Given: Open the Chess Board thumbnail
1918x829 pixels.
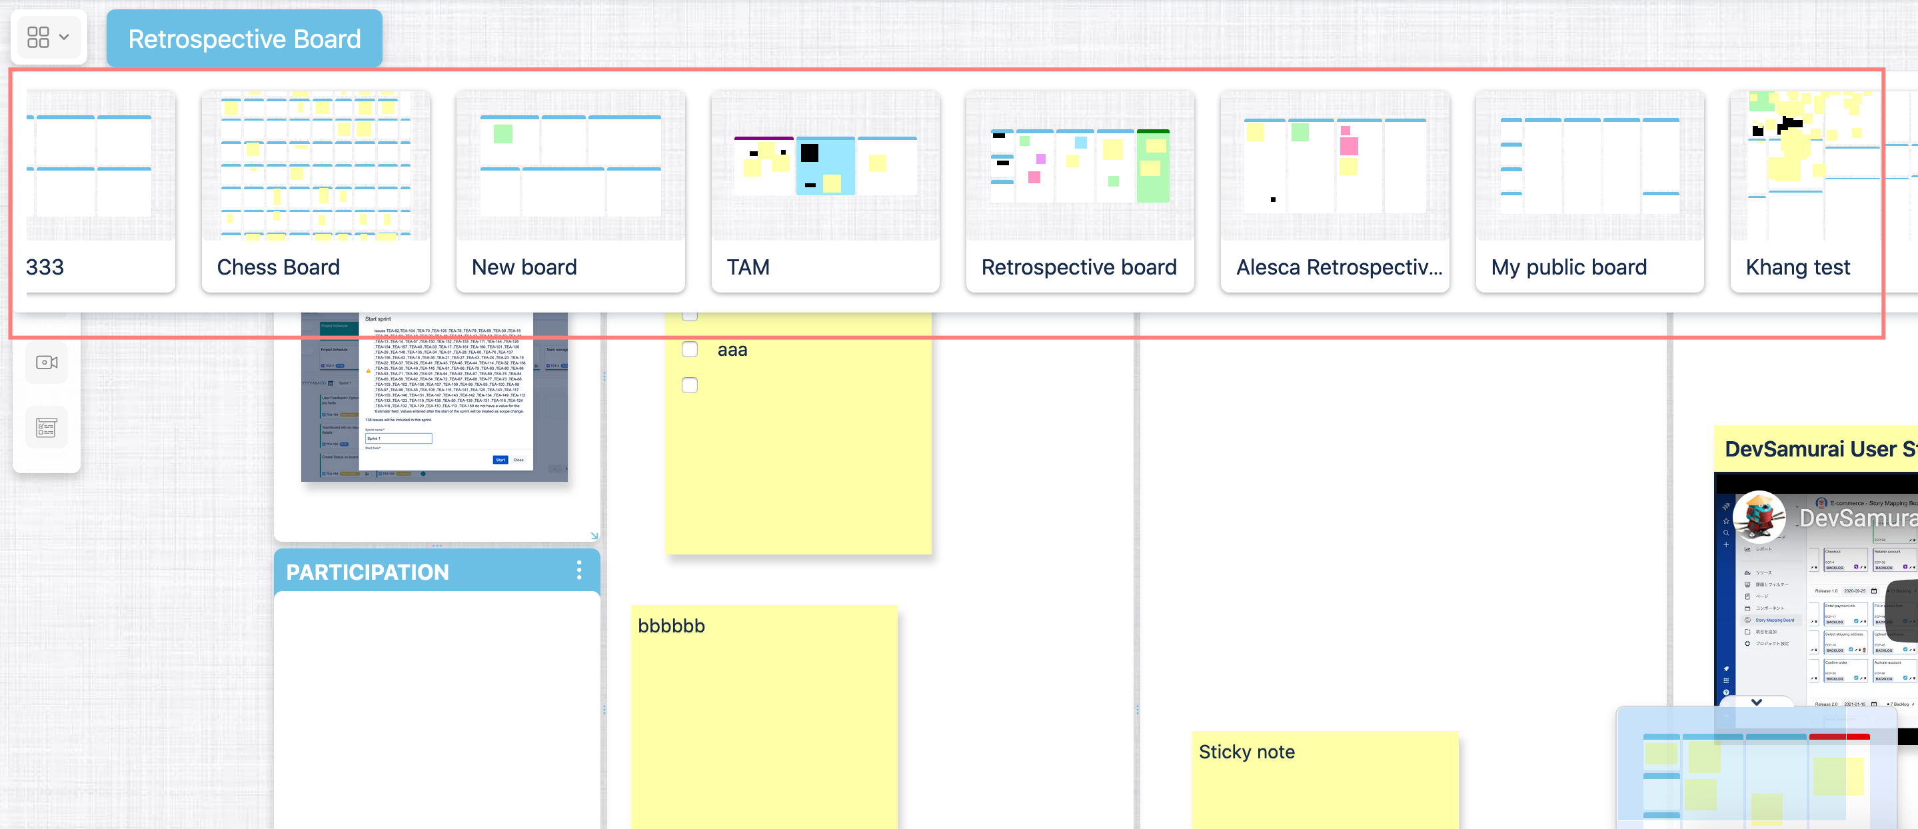Looking at the screenshot, I should (x=315, y=191).
